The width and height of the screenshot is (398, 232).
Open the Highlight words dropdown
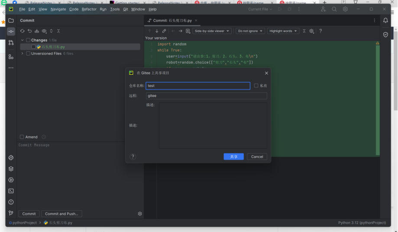click(x=283, y=31)
